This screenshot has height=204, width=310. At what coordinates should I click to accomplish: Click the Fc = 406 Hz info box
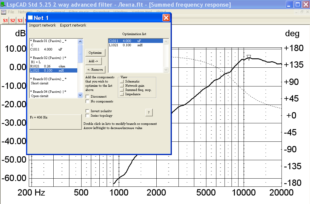click(55, 122)
